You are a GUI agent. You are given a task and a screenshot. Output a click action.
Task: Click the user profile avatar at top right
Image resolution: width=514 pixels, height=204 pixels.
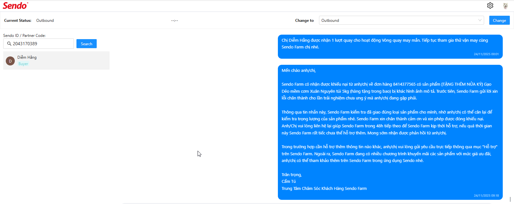coord(505,6)
